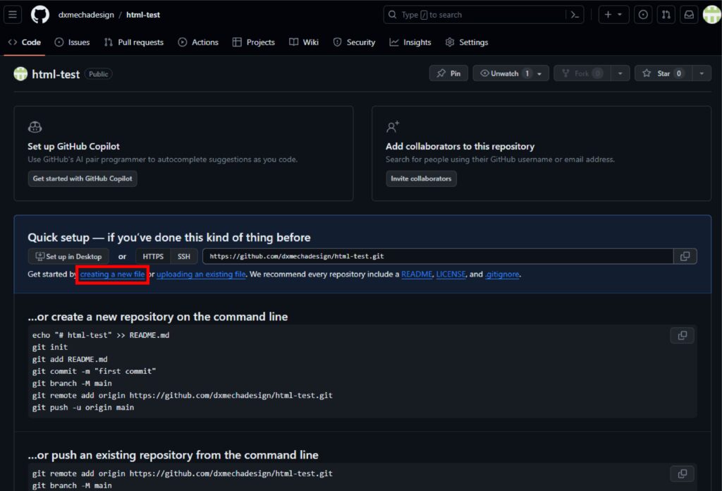
Task: Expand the Unwatch options dropdown arrow
Action: coord(539,73)
